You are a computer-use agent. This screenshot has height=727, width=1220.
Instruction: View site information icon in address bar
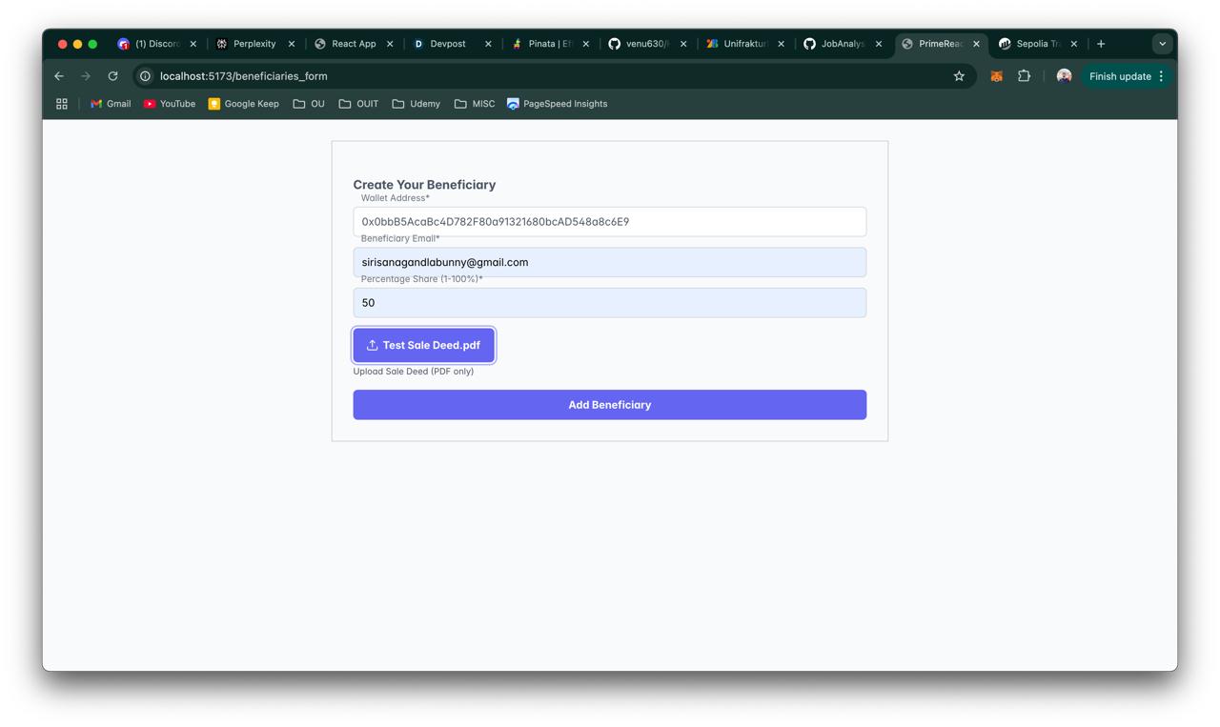145,76
